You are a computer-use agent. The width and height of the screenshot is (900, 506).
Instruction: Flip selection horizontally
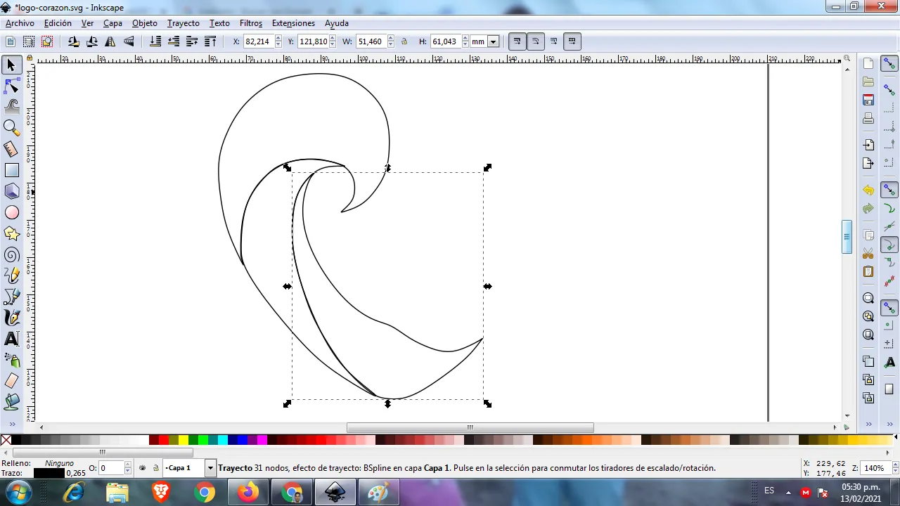pyautogui.click(x=110, y=41)
